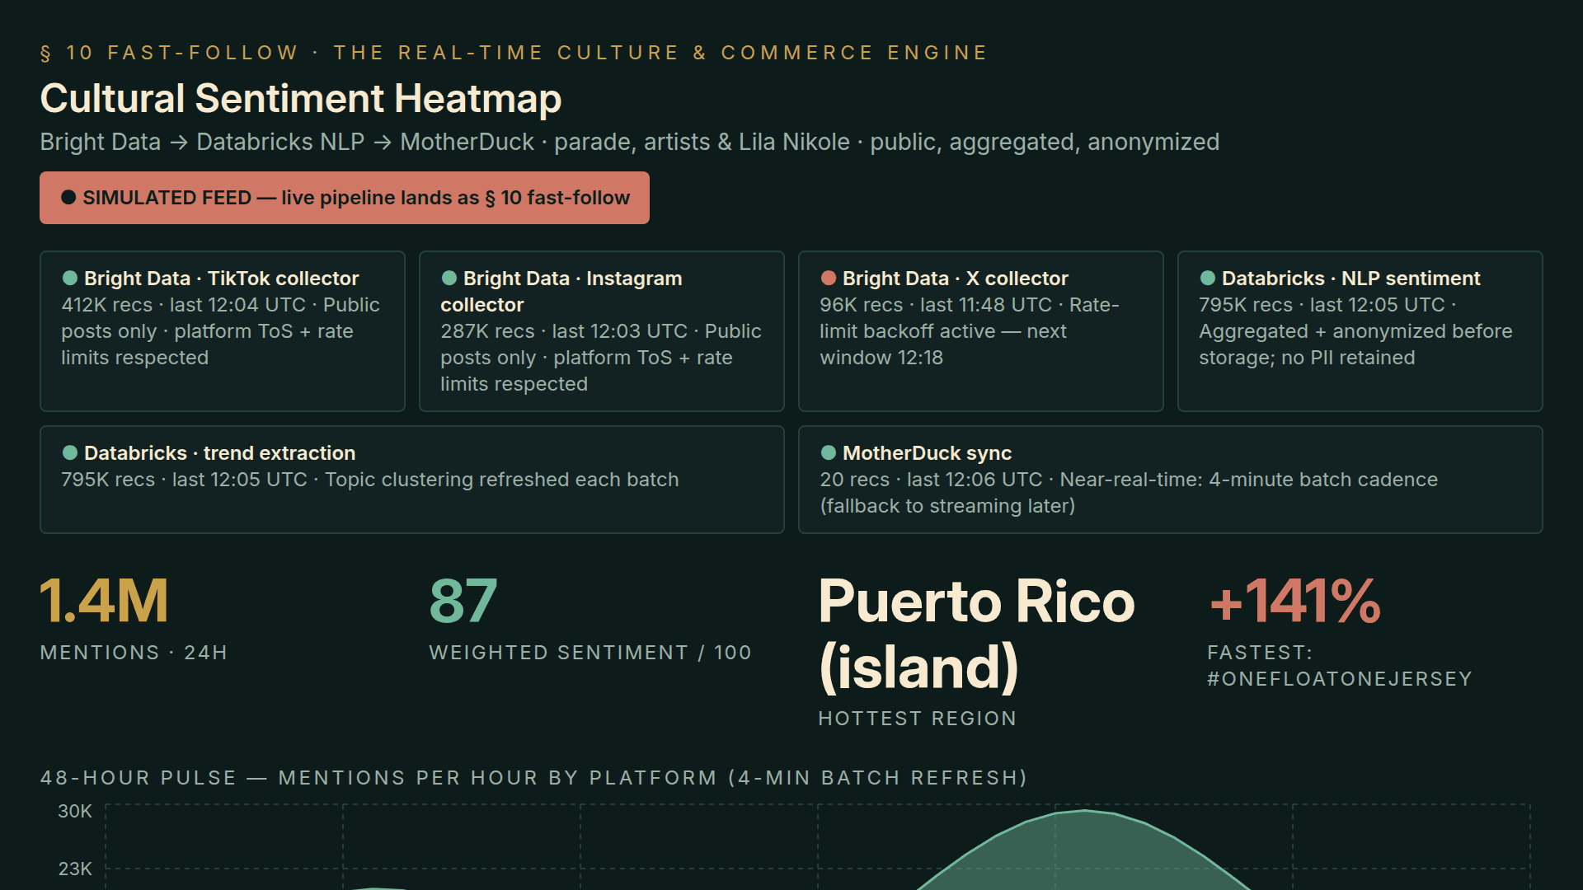Click the red status dot on X collector
Screen dimensions: 1583x890
click(829, 278)
